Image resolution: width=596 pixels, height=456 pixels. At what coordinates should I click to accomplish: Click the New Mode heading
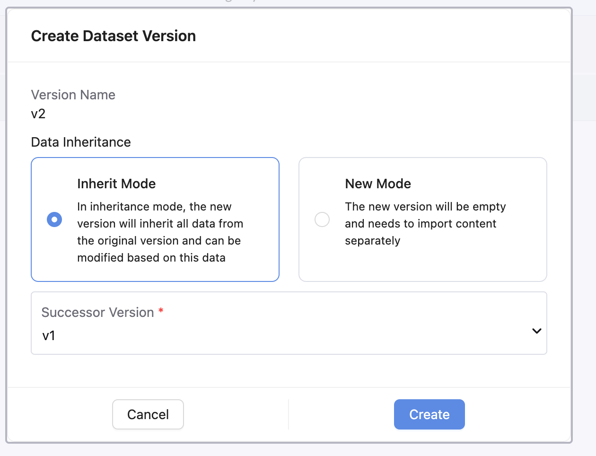pyautogui.click(x=378, y=184)
